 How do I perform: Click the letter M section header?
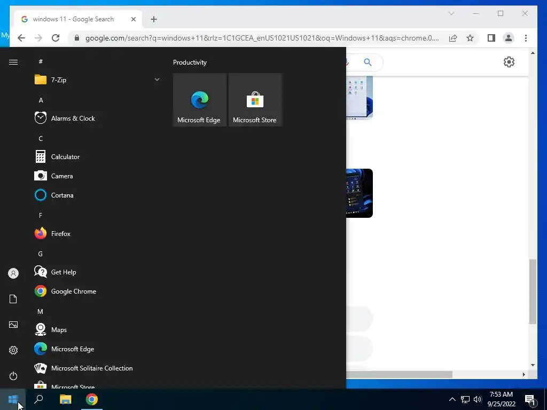tap(40, 311)
